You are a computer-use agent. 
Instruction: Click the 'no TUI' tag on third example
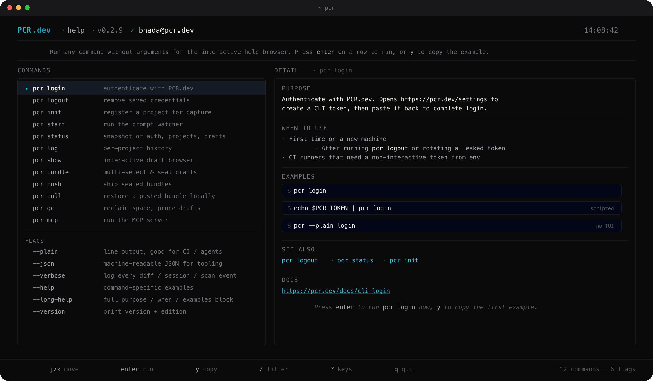click(x=605, y=226)
